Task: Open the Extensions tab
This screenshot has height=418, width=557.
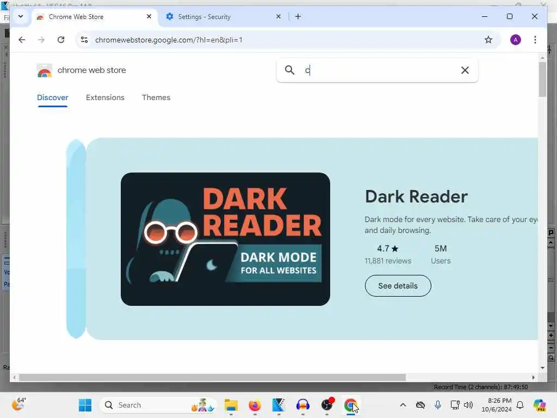Action: [105, 97]
